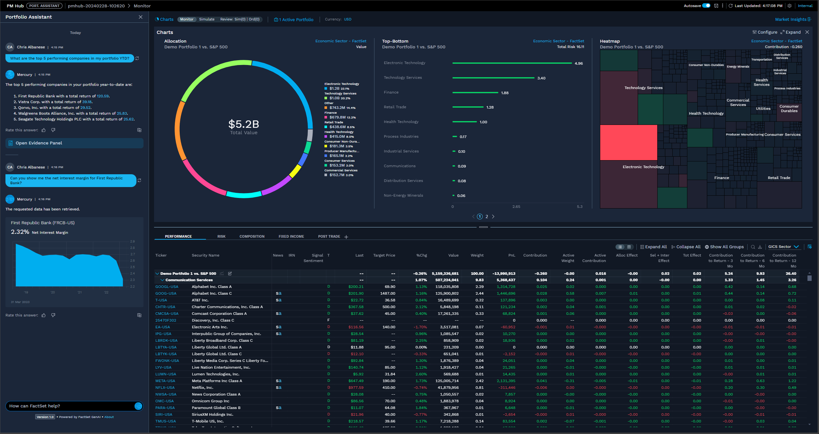Click the save floppy disk icon
The width and height of the screenshot is (819, 434).
click(x=716, y=6)
